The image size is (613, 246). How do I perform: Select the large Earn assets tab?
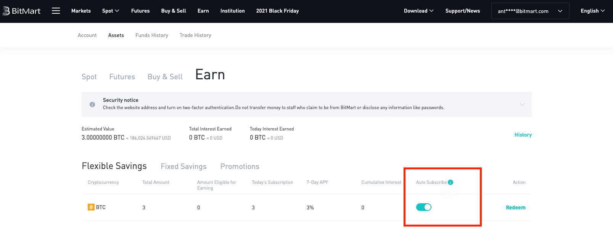point(210,74)
